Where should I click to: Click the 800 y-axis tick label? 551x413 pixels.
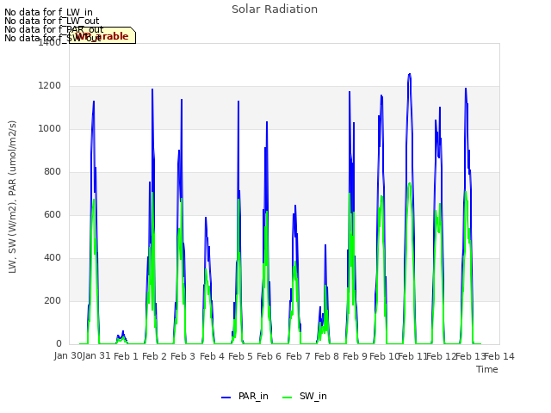(53, 172)
